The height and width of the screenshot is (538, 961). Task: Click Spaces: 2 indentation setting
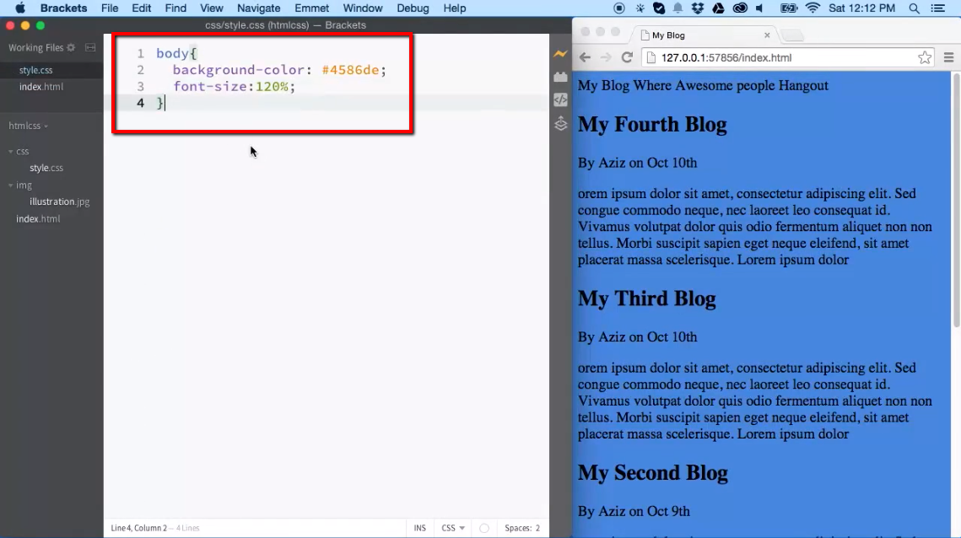coord(523,527)
